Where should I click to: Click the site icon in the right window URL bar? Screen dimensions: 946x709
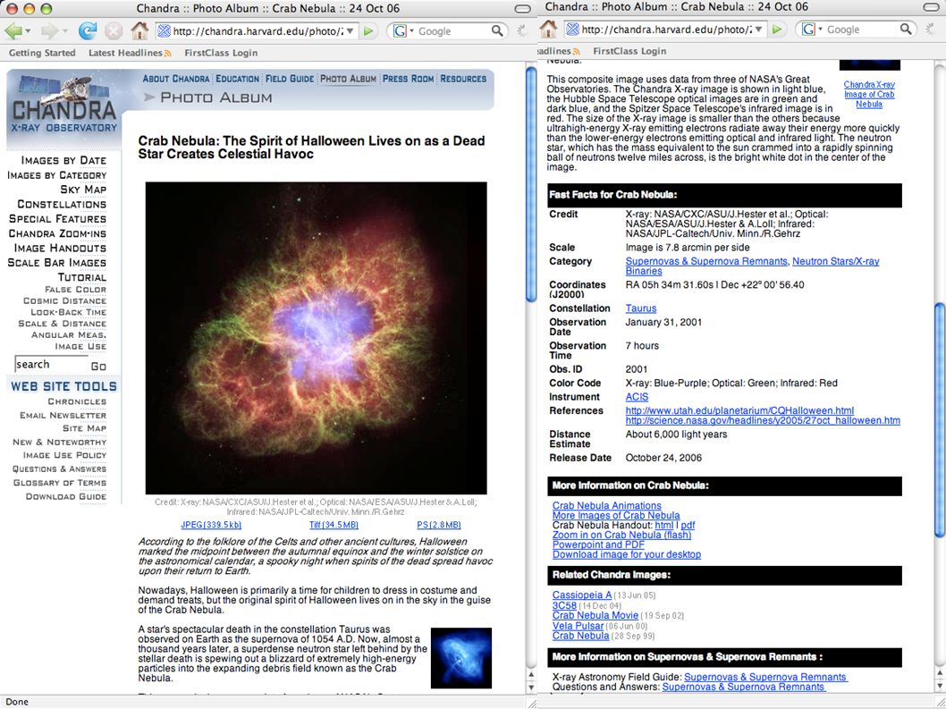pyautogui.click(x=573, y=29)
